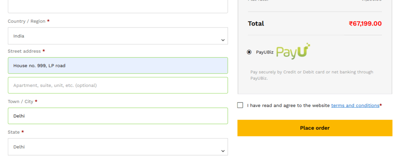Click the Apartment, suite, unit optional field
This screenshot has height=156, width=402.
[x=118, y=85]
